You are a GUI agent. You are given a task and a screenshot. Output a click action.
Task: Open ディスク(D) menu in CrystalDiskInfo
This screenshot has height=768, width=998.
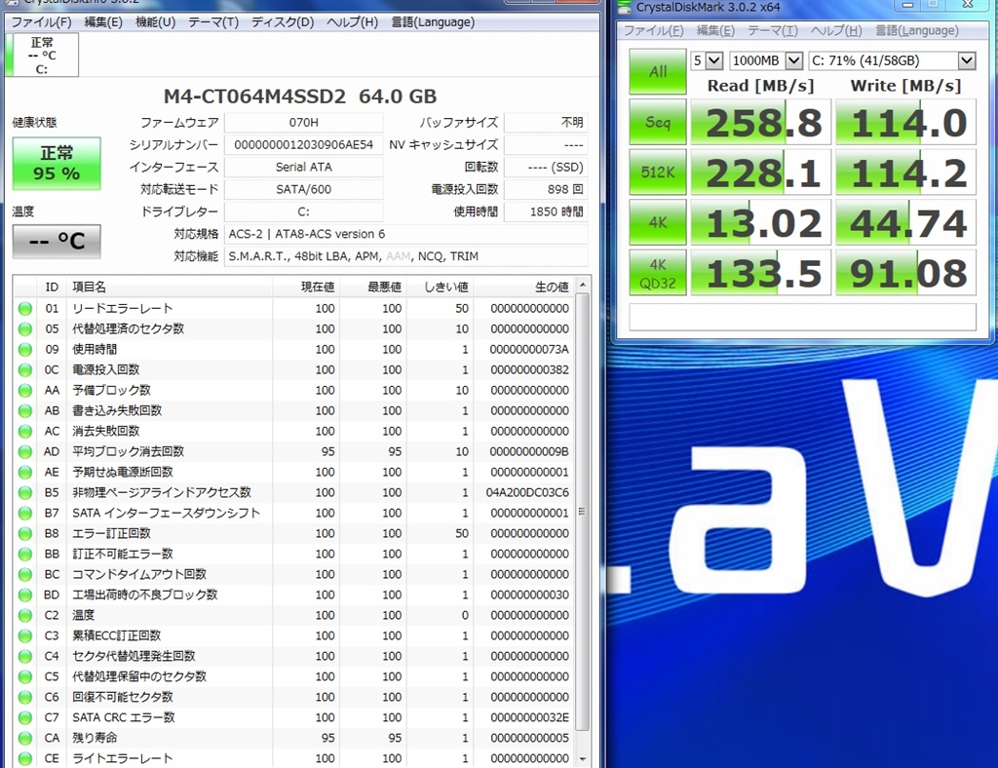pyautogui.click(x=282, y=22)
